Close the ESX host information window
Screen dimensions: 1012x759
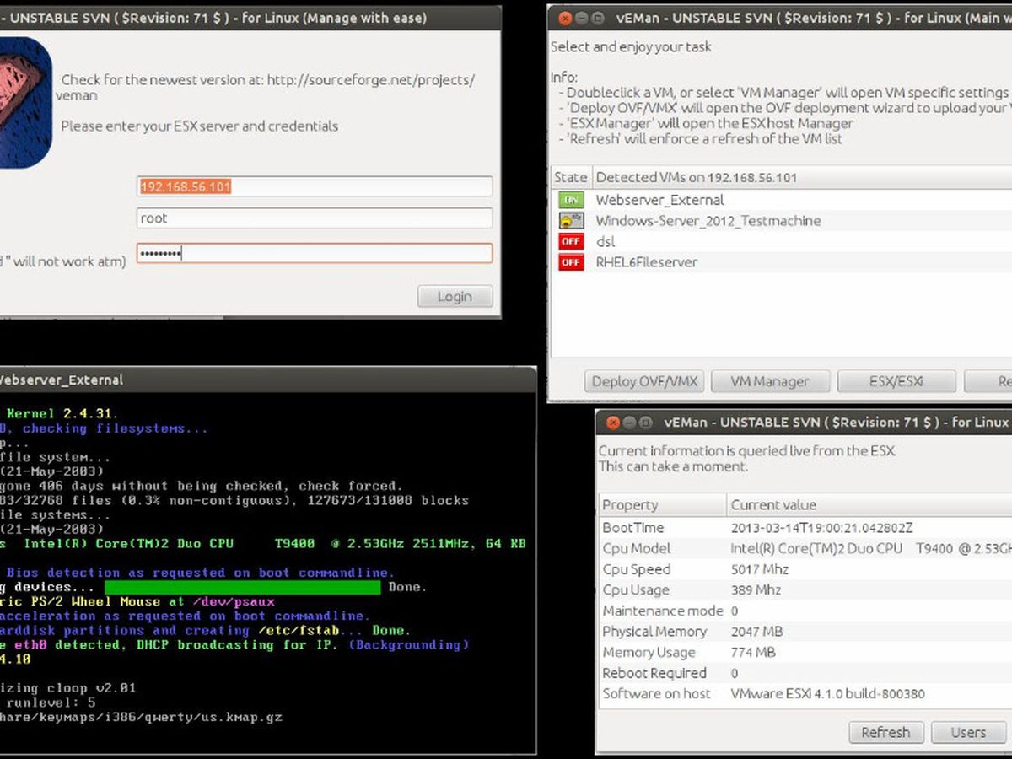(x=612, y=423)
